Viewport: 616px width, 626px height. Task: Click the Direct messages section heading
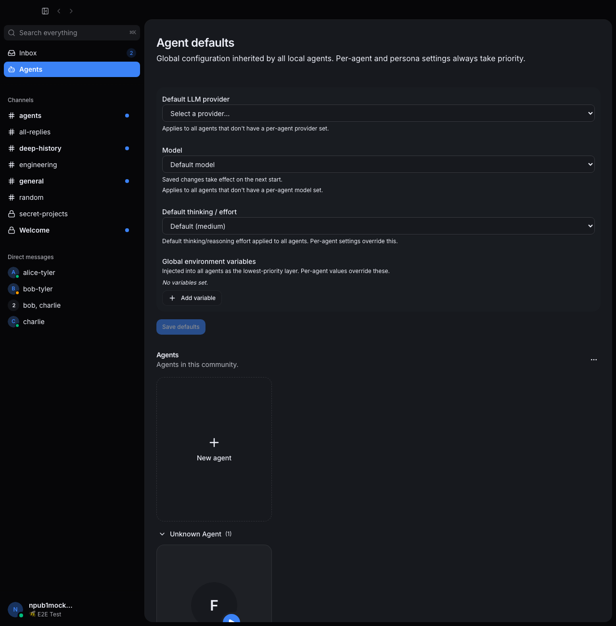(31, 257)
